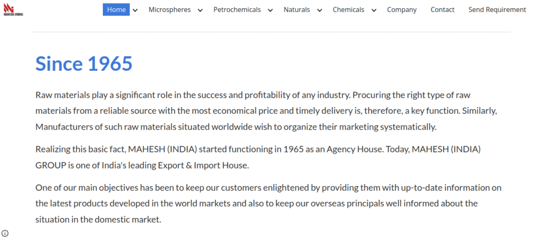534x242 pixels.
Task: Expand the chevron next to Home
Action: click(x=136, y=10)
